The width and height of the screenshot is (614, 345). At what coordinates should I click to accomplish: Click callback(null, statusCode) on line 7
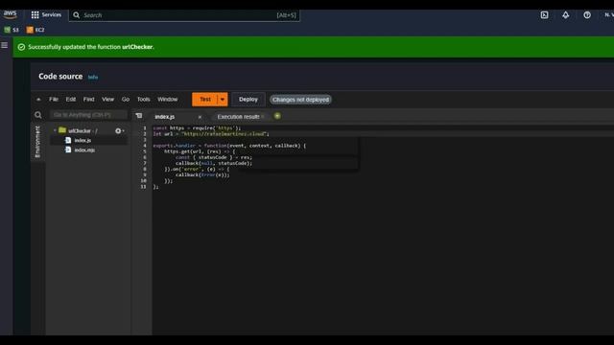[x=214, y=163]
